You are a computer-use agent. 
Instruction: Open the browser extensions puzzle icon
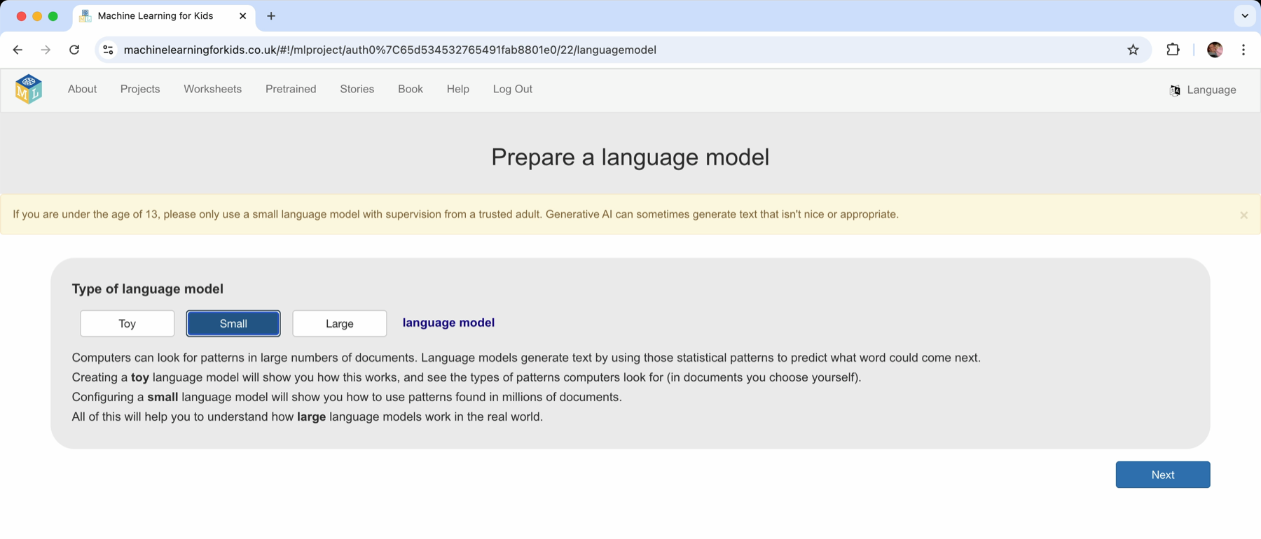(x=1173, y=50)
